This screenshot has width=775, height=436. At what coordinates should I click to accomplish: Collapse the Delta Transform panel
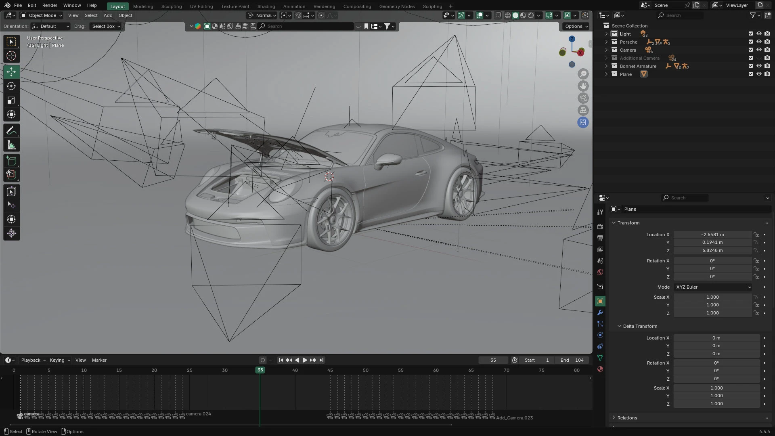[x=638, y=326]
